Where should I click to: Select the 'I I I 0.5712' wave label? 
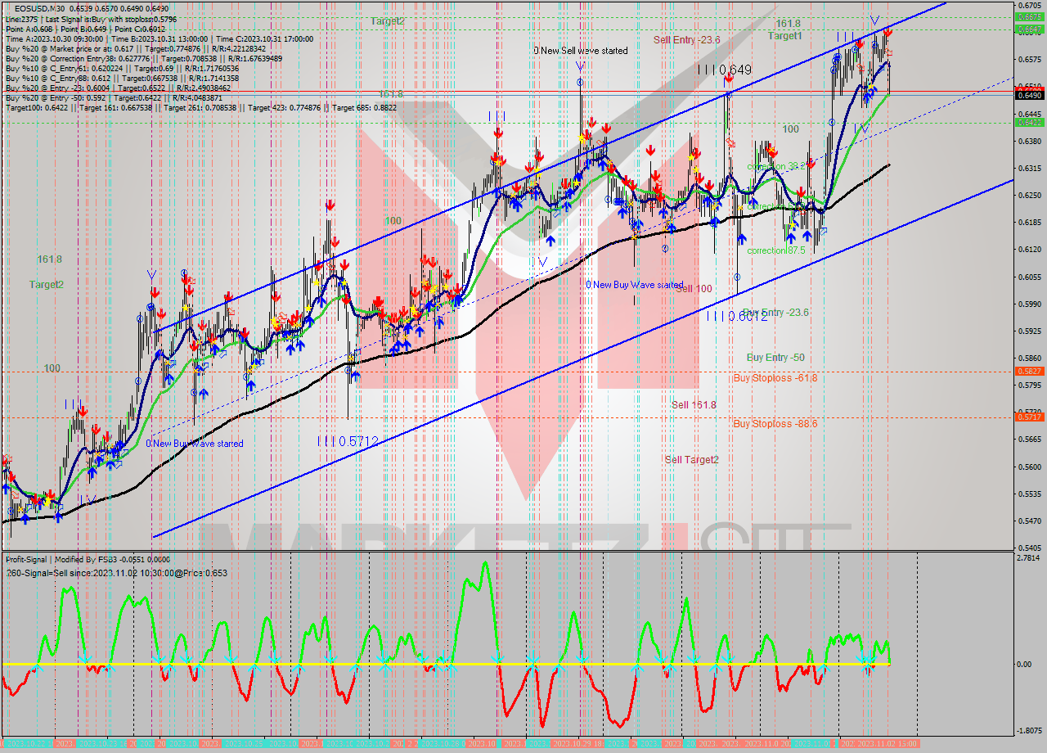click(348, 441)
